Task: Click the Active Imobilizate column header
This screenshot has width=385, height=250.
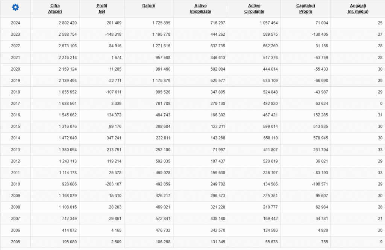Action: coord(200,9)
